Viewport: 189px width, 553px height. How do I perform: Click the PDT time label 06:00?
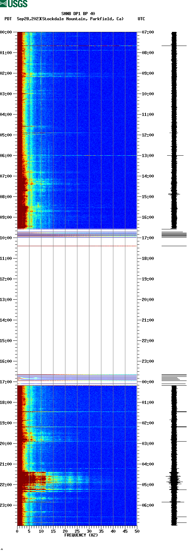click(6, 156)
